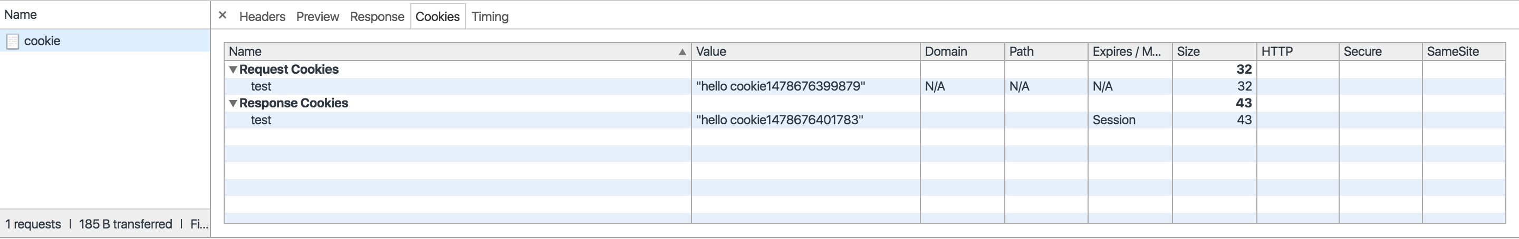
Task: Collapse the Response Cookies group
Action: (234, 103)
